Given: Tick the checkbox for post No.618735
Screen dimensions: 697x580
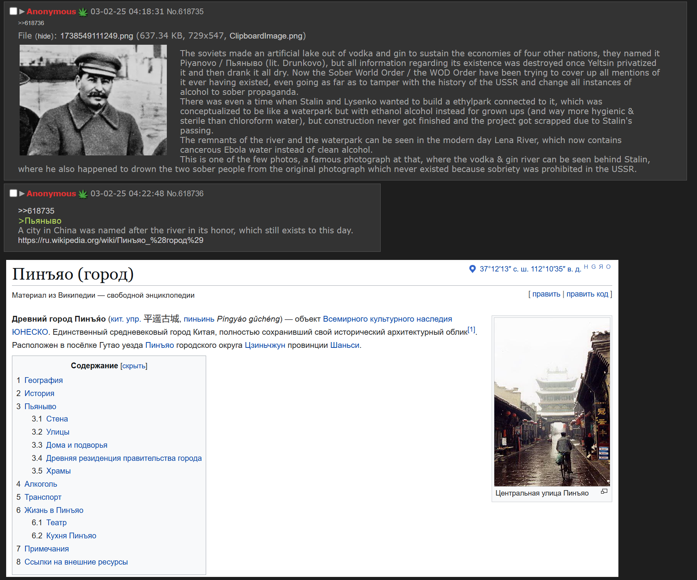Looking at the screenshot, I should click(x=13, y=11).
